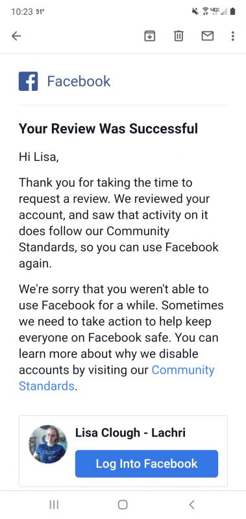This screenshot has width=246, height=519.
Task: Open the three-dot overflow menu
Action: click(x=233, y=36)
